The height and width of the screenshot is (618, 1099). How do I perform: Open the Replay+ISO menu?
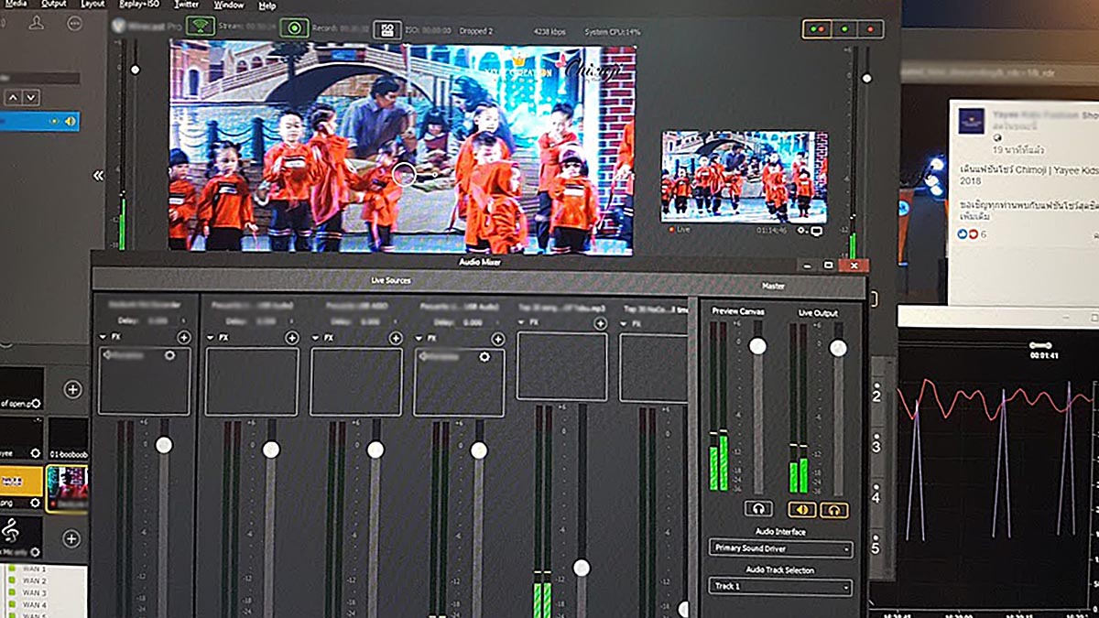tap(139, 5)
